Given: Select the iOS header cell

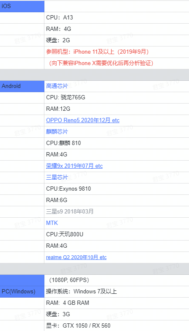Looking at the screenshot, I should 22,6.
